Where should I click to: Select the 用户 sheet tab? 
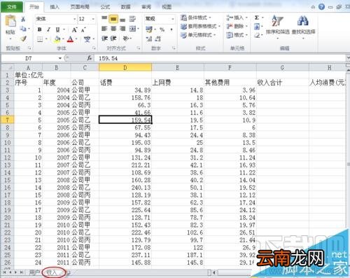(x=34, y=272)
